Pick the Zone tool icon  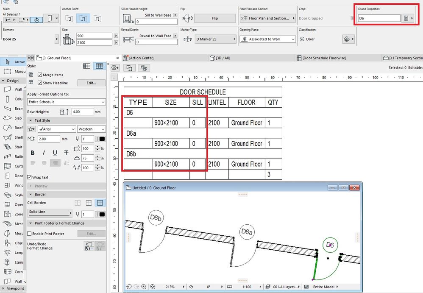8,214
